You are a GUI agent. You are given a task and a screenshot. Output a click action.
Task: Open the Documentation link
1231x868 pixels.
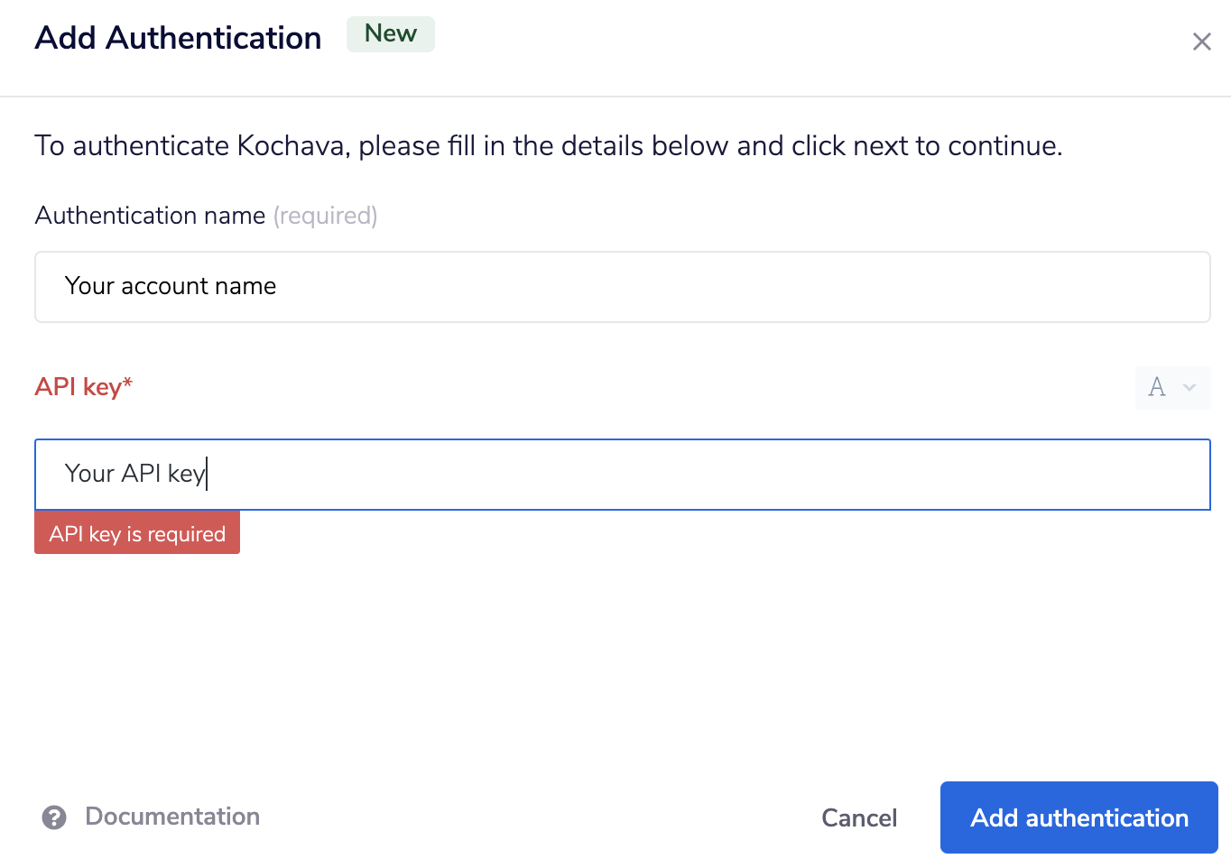click(x=171, y=817)
